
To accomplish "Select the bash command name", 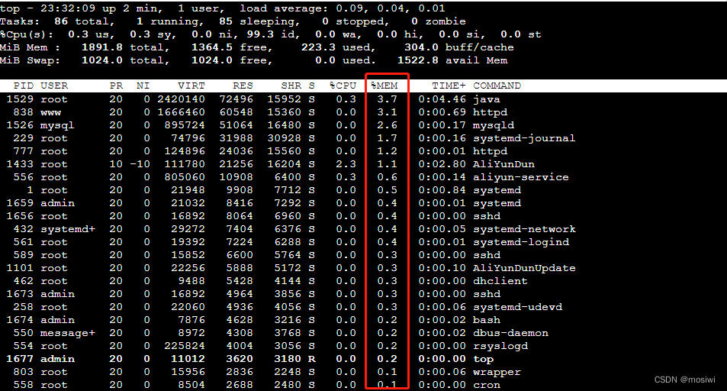I will coord(487,321).
